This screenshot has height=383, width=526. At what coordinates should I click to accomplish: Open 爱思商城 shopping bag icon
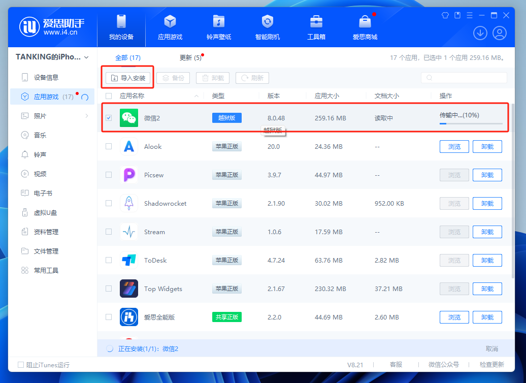coord(365,21)
